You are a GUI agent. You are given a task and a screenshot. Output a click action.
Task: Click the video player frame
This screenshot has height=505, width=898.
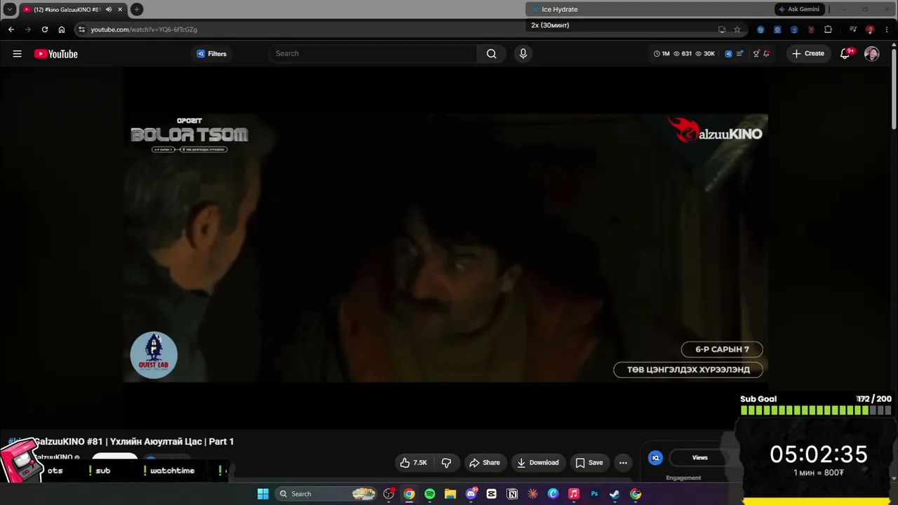[446, 248]
